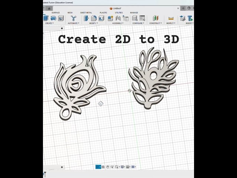The image size is (237, 178).
Task: Click the Fusion Education License title text
Action: [x=58, y=3]
